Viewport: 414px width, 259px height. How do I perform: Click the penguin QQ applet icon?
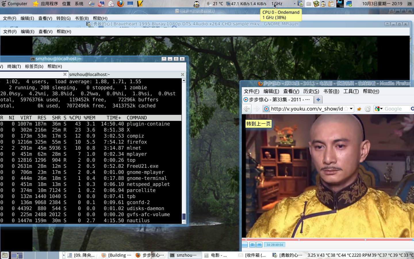pyautogui.click(x=196, y=4)
